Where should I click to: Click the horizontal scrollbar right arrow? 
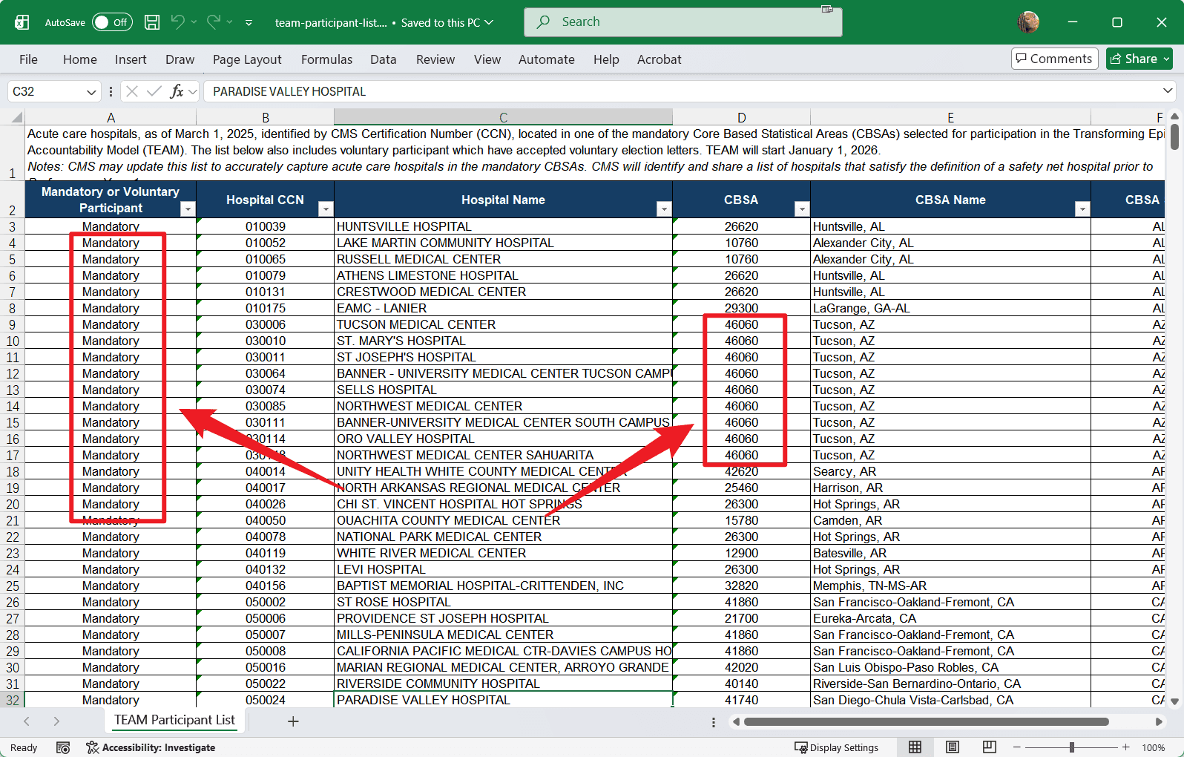tap(1159, 721)
